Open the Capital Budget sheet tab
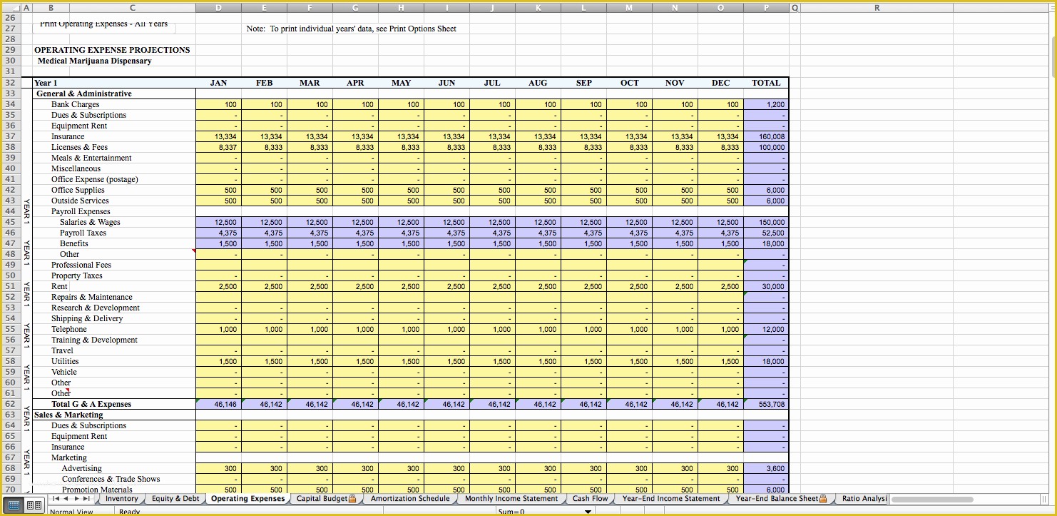This screenshot has height=516, width=1057. click(x=326, y=499)
